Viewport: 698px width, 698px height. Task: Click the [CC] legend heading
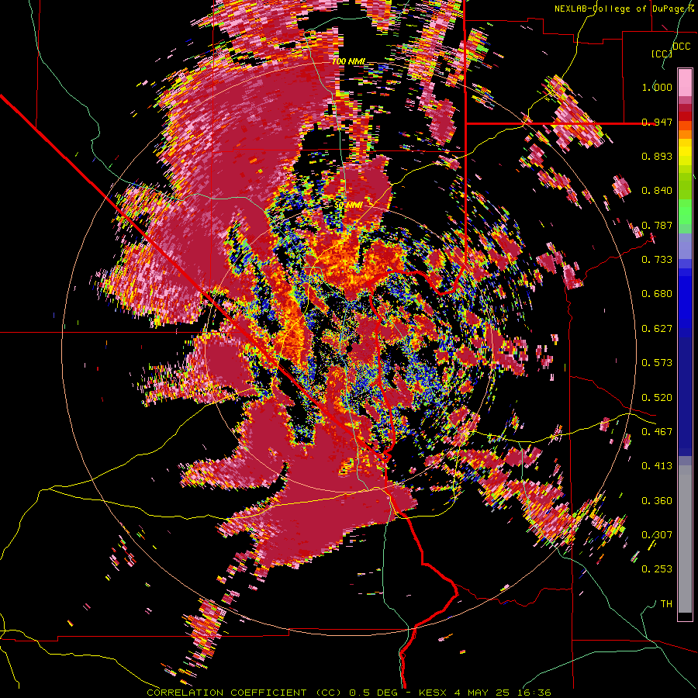tap(662, 54)
